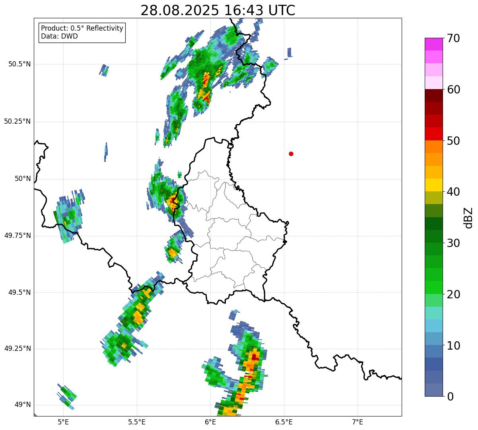This screenshot has height=430, width=478.
Task: Select the magenta 70 dBZ color band
Action: click(433, 44)
